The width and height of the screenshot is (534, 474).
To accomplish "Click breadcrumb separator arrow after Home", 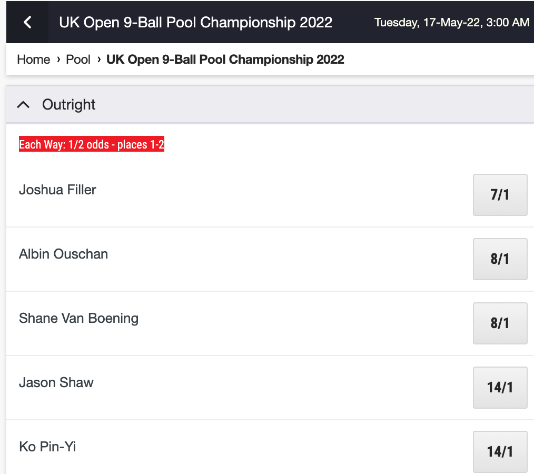I will (58, 60).
